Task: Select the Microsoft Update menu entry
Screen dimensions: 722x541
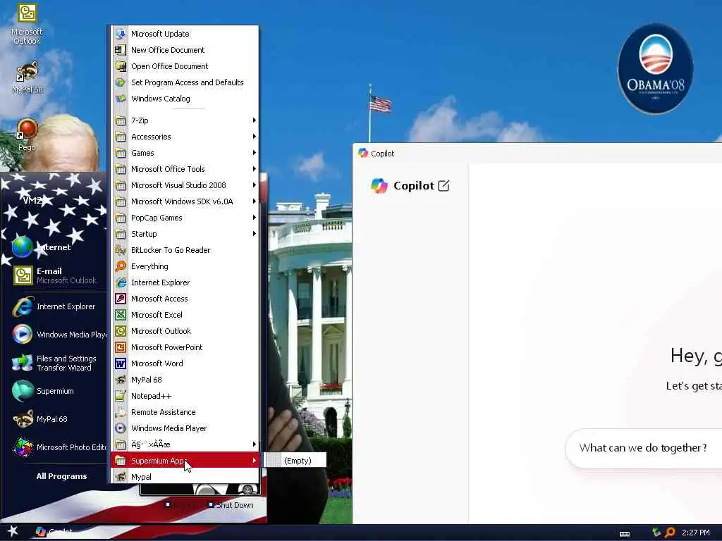Action: (185, 34)
